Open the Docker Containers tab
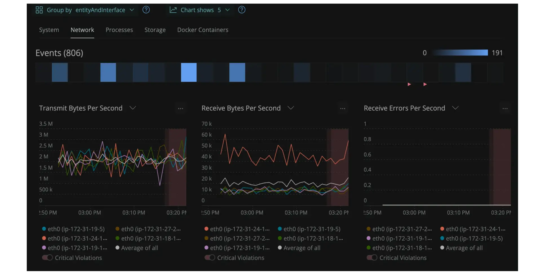 pyautogui.click(x=203, y=30)
